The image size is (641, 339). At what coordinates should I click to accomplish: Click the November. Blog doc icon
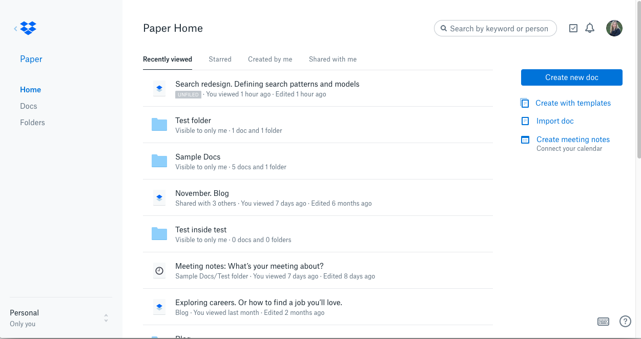159,198
